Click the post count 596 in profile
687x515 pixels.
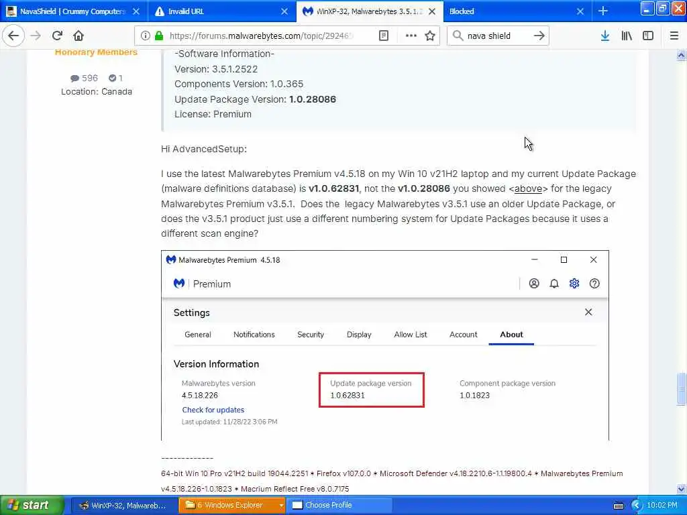point(84,78)
